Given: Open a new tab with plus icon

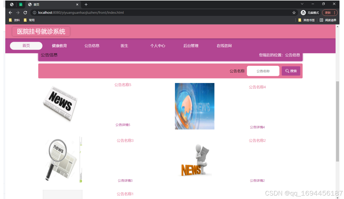Looking at the screenshot, I should [86, 4].
